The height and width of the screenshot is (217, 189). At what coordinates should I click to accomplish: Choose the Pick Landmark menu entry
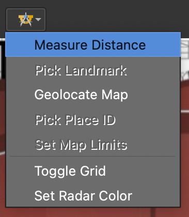(93, 70)
